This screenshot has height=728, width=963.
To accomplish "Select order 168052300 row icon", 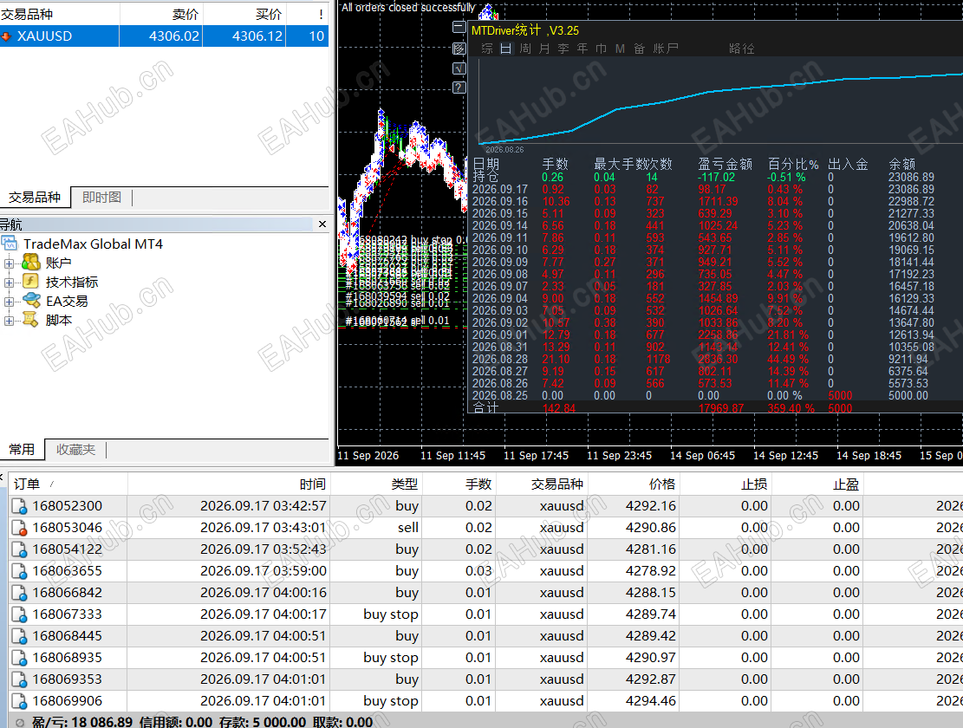I will click(x=19, y=506).
